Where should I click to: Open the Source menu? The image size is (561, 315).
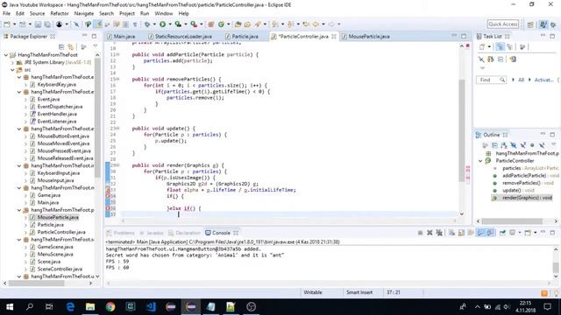[37, 13]
